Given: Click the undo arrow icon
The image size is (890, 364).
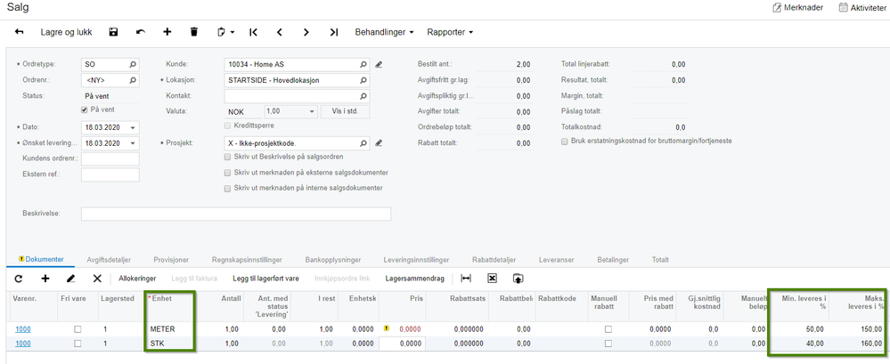Looking at the screenshot, I should pos(140,32).
